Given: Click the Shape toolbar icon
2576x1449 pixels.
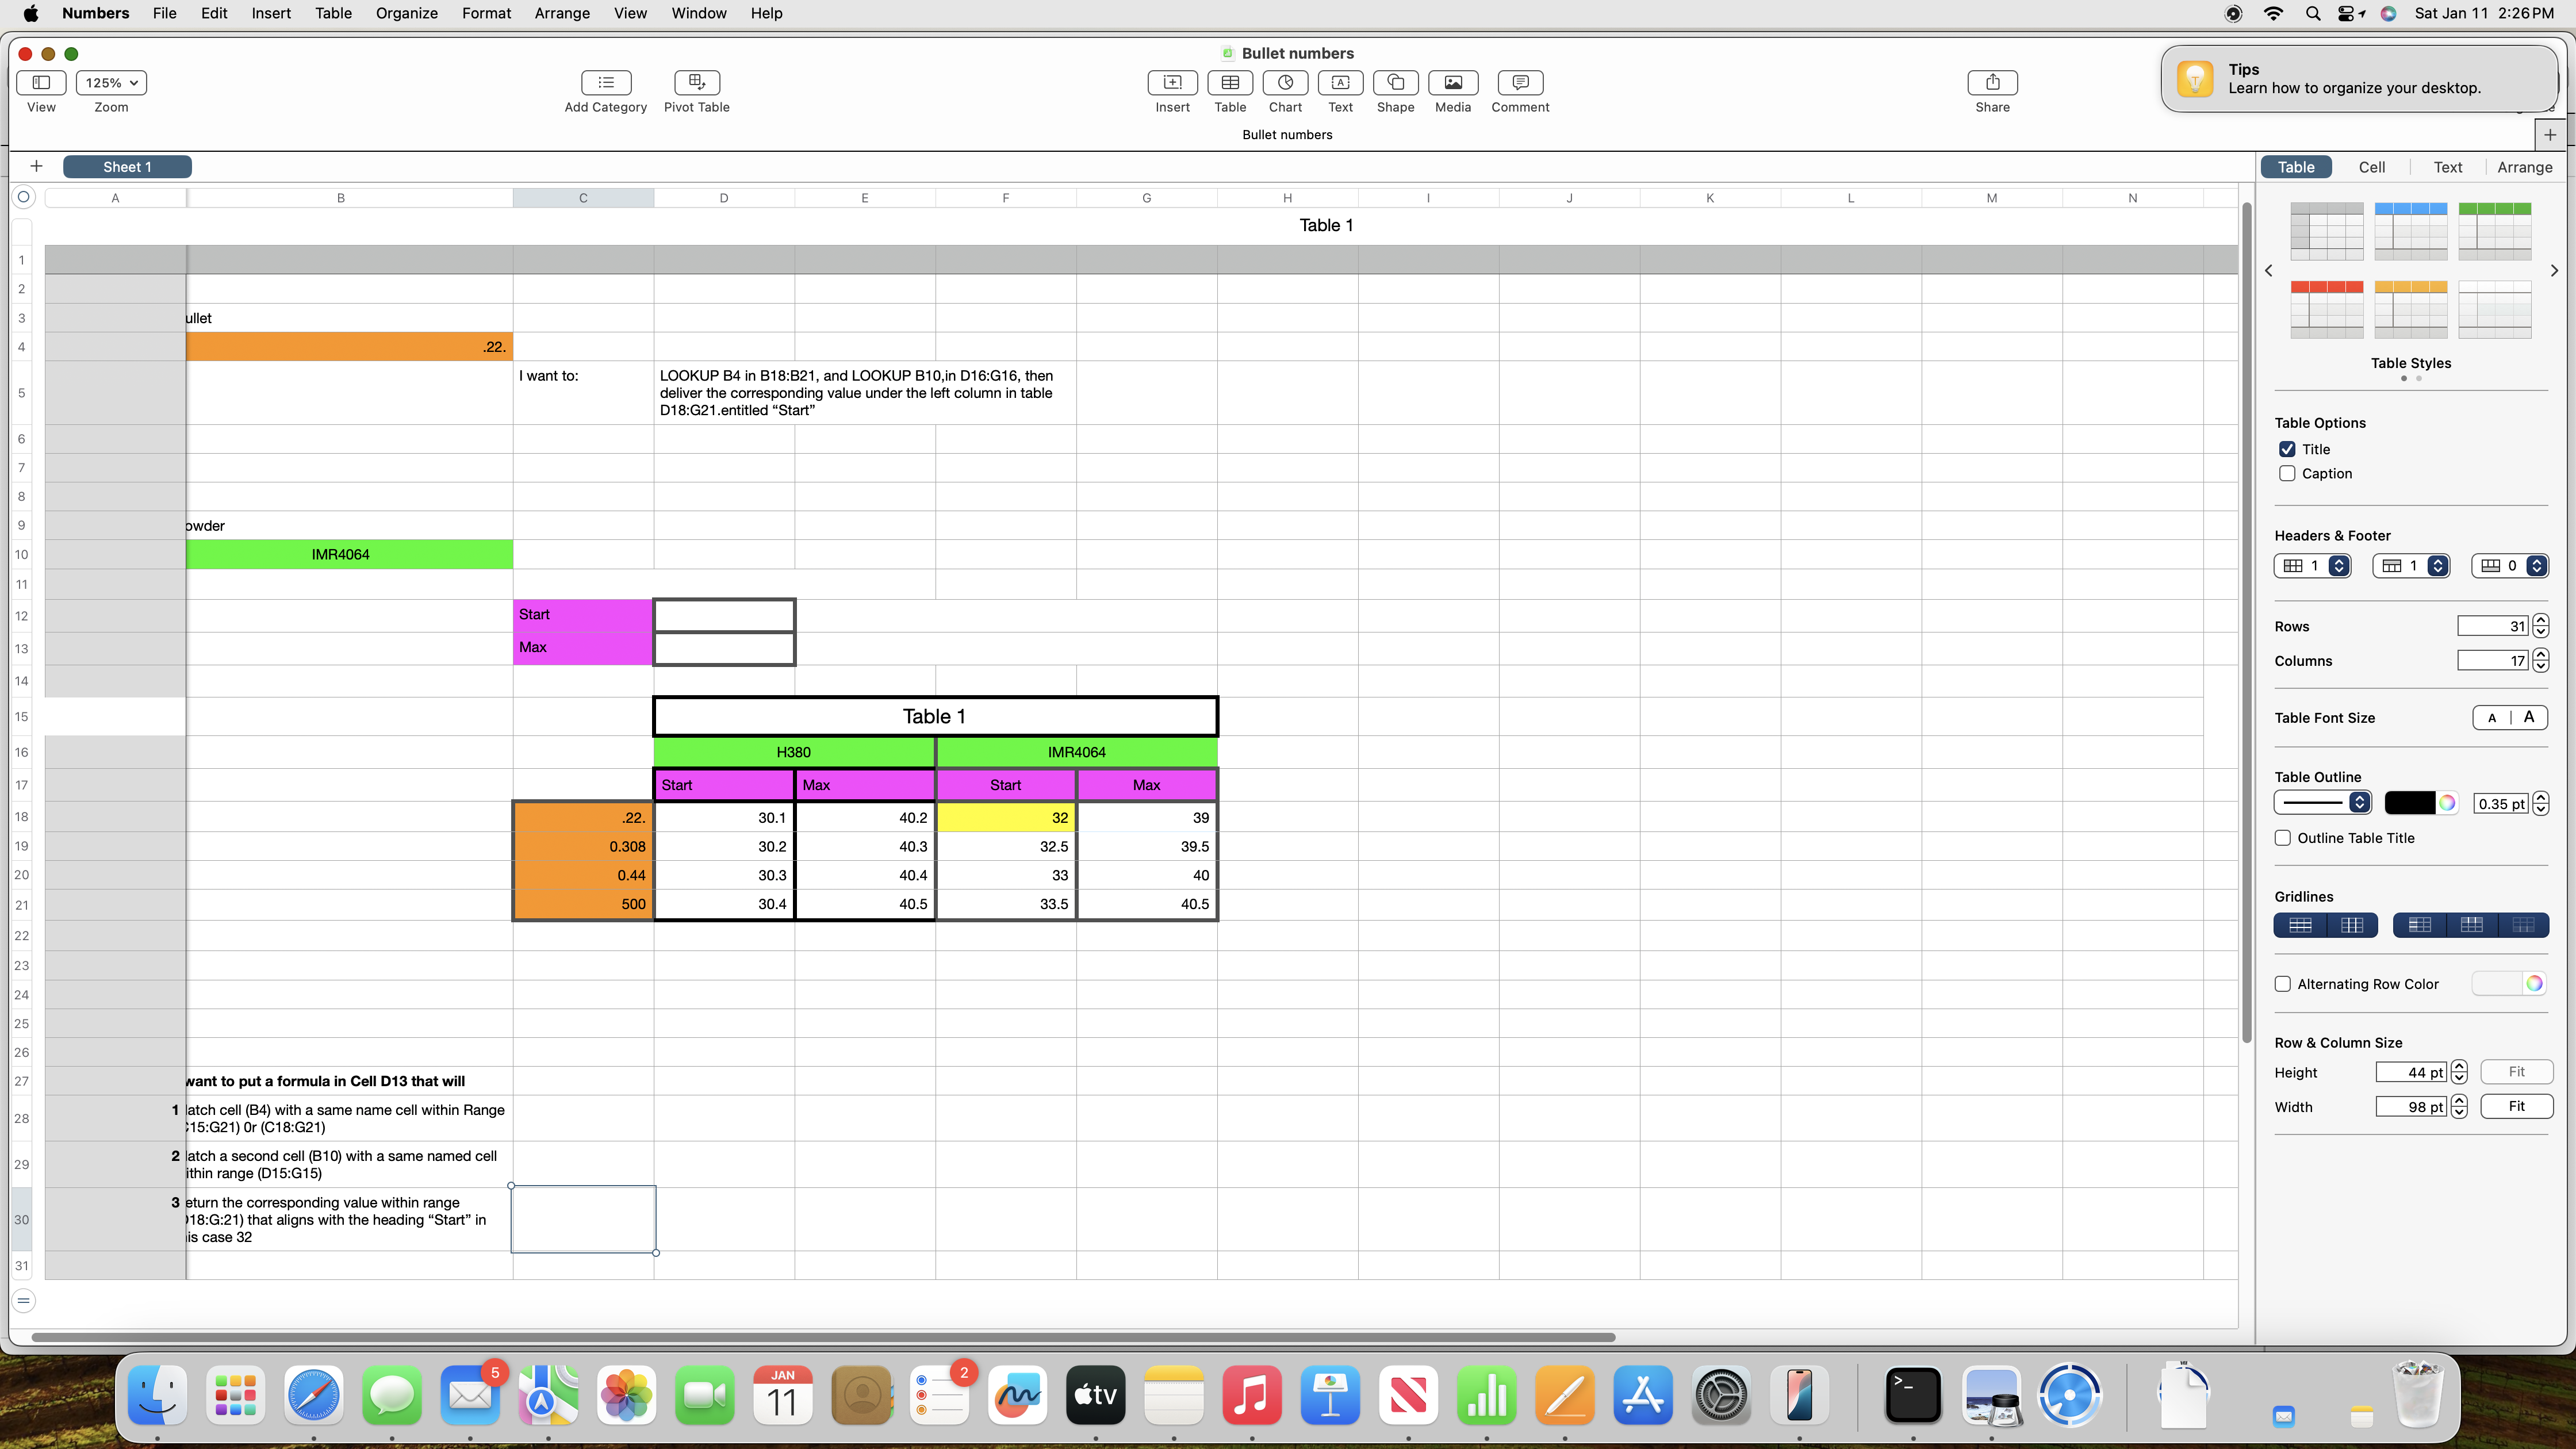Looking at the screenshot, I should tap(1395, 82).
